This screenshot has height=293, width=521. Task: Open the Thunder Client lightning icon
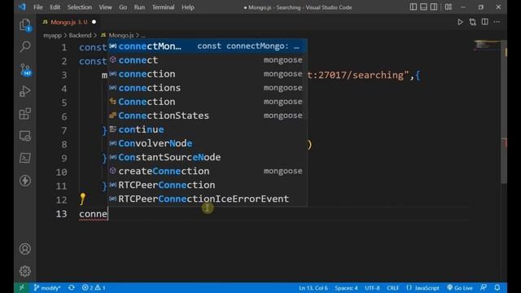tap(25, 181)
